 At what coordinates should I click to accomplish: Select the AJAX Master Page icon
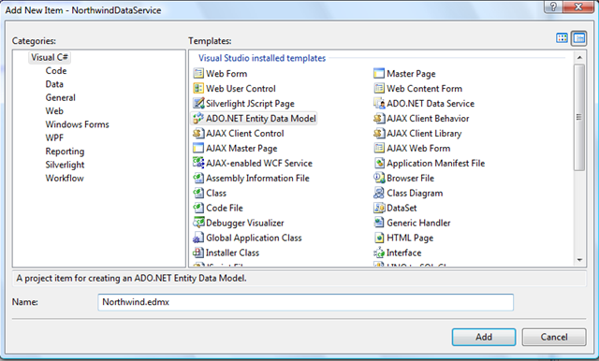(x=198, y=148)
